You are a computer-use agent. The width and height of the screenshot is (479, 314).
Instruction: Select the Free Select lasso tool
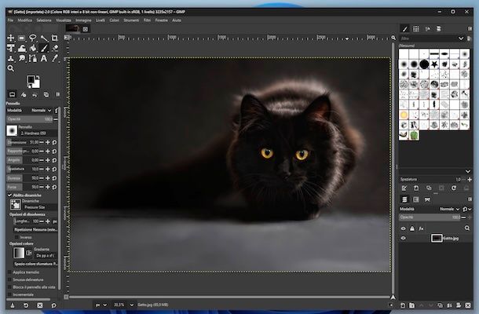click(33, 38)
